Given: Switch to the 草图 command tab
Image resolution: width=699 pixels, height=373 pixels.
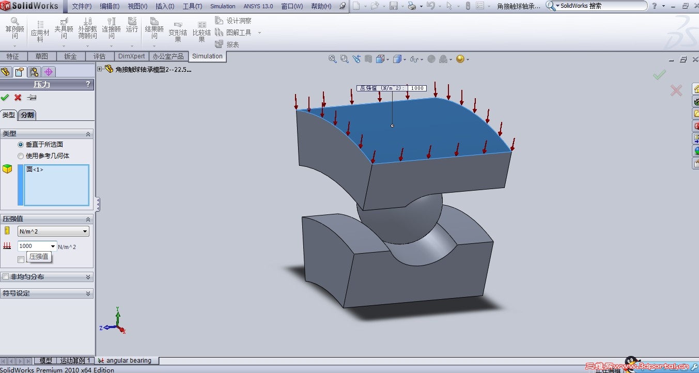Looking at the screenshot, I should [x=41, y=56].
